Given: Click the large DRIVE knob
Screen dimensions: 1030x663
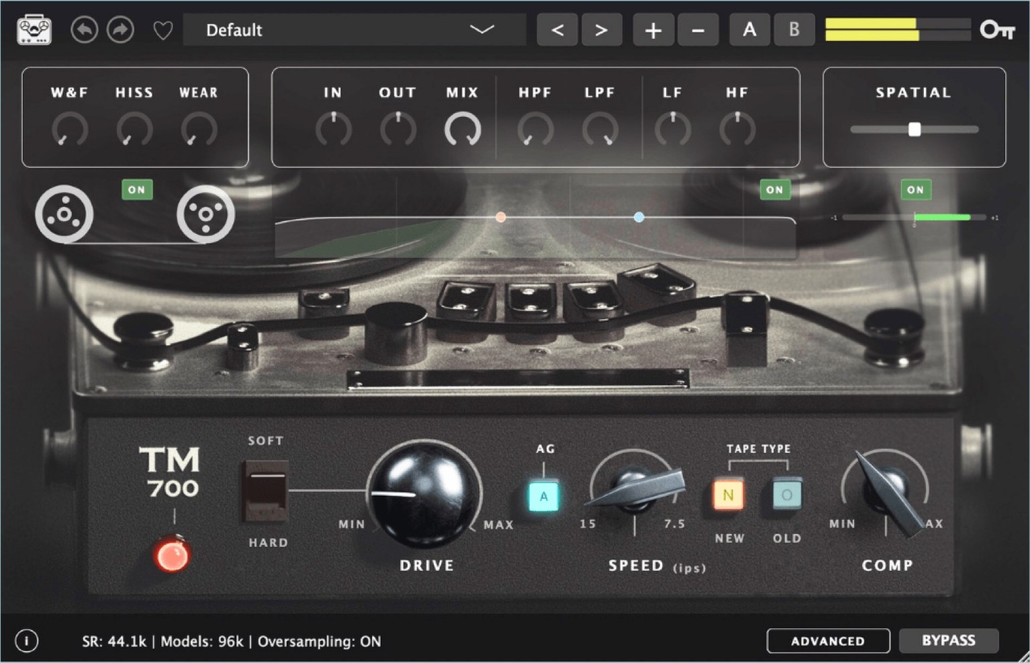Looking at the screenshot, I should point(424,495).
